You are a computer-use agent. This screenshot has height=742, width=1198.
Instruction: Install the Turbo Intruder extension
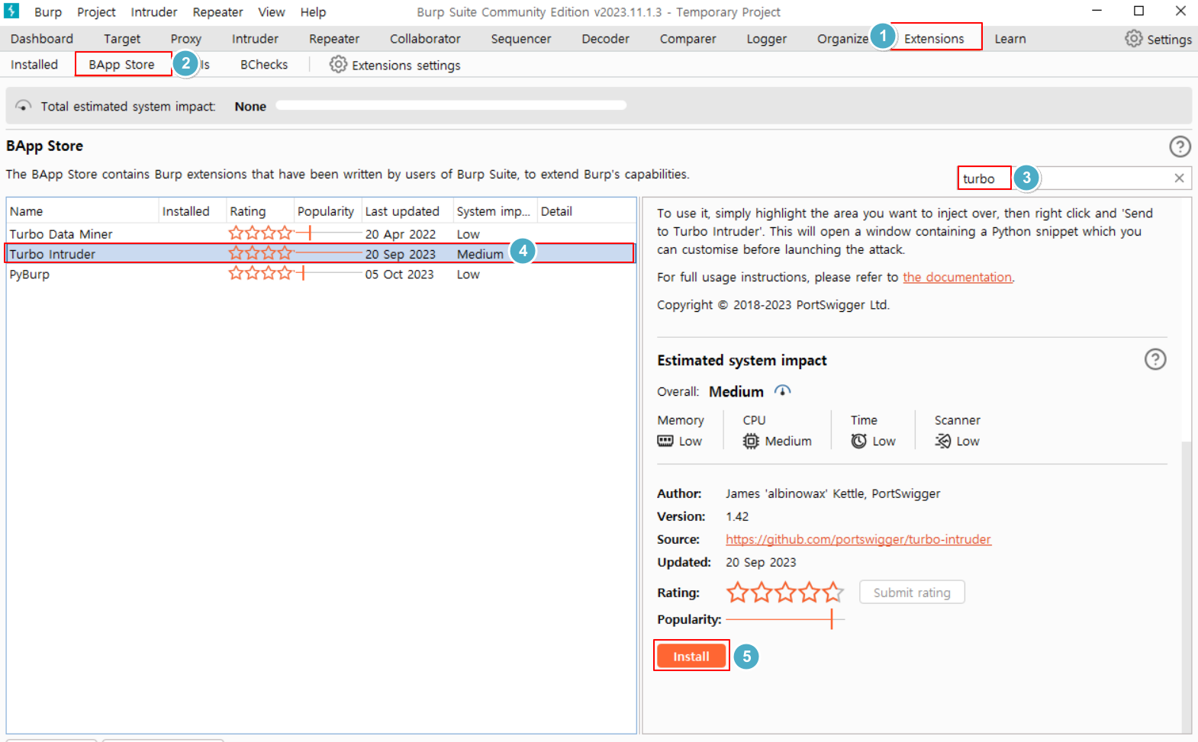tap(691, 656)
